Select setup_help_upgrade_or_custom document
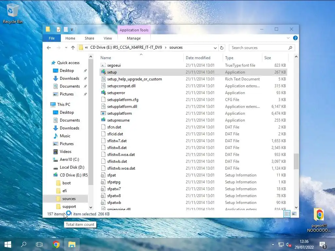 [193, 79]
